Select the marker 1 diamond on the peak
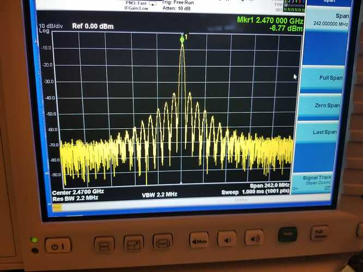This screenshot has width=363, height=272. point(182,40)
